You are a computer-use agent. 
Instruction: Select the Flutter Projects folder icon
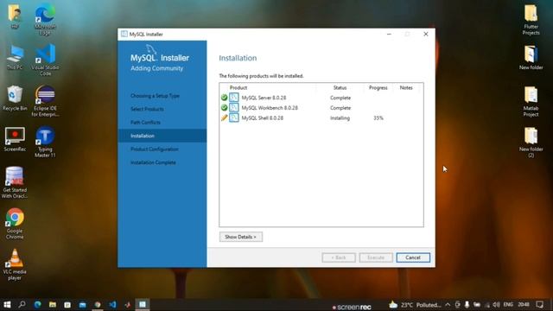[531, 19]
